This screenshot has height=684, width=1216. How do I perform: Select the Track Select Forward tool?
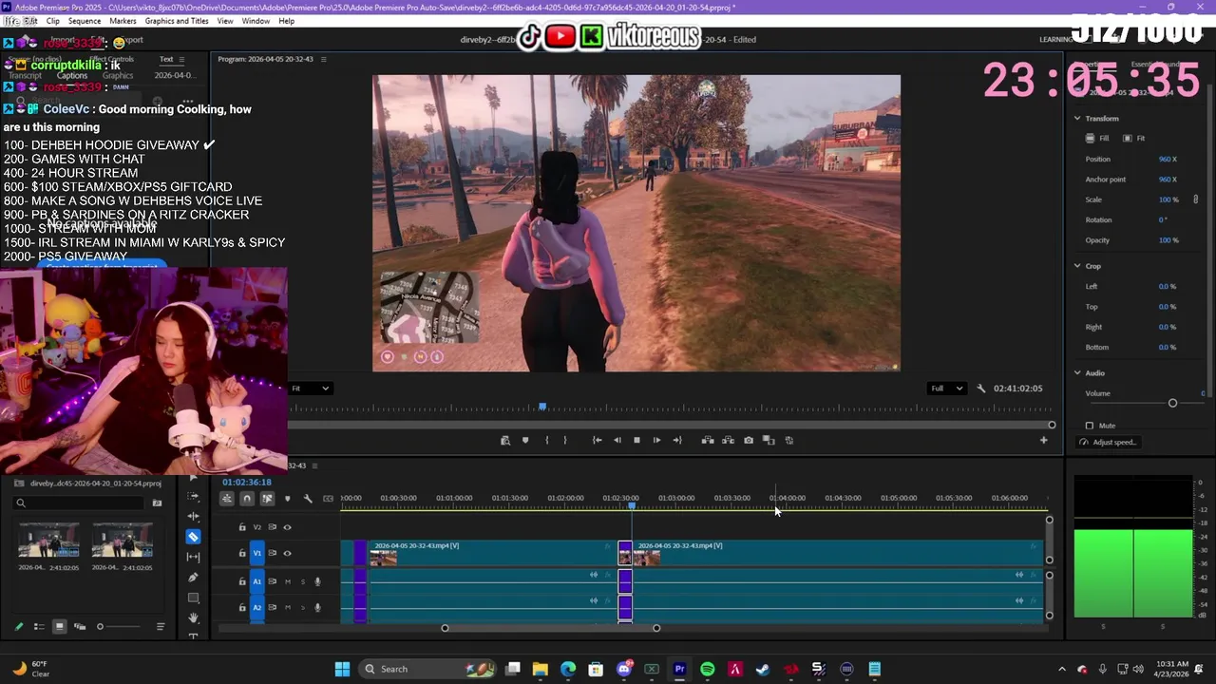pyautogui.click(x=194, y=496)
